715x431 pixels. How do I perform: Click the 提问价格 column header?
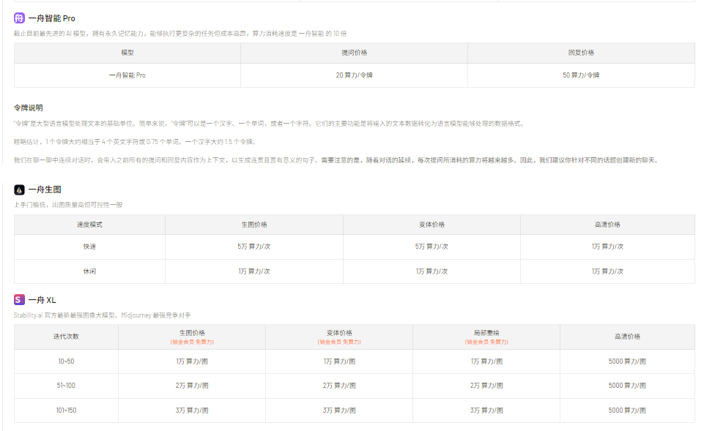pyautogui.click(x=355, y=53)
